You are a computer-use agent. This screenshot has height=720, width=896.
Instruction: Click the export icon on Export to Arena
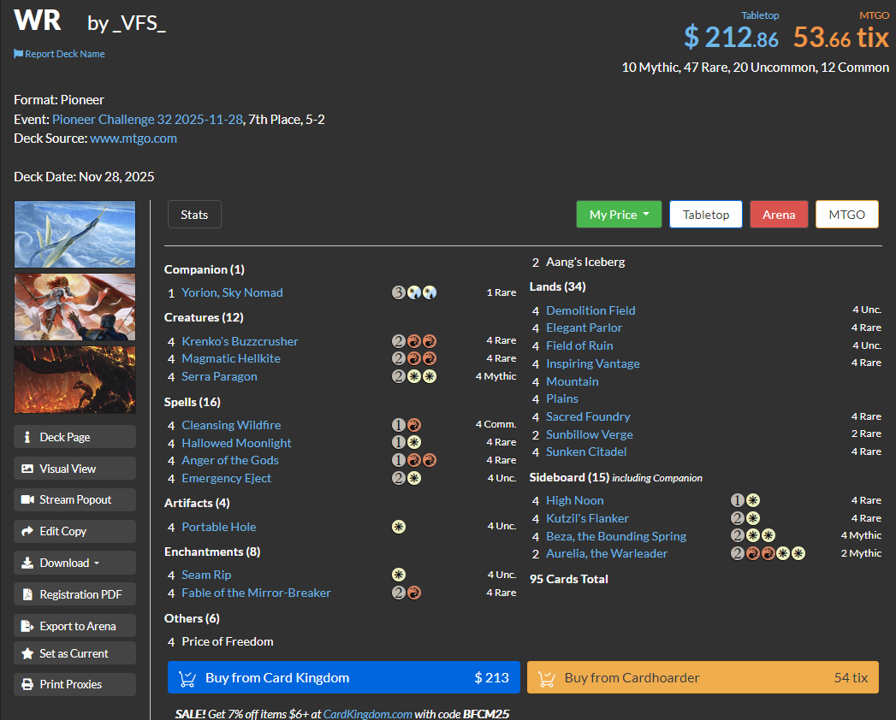[27, 626]
